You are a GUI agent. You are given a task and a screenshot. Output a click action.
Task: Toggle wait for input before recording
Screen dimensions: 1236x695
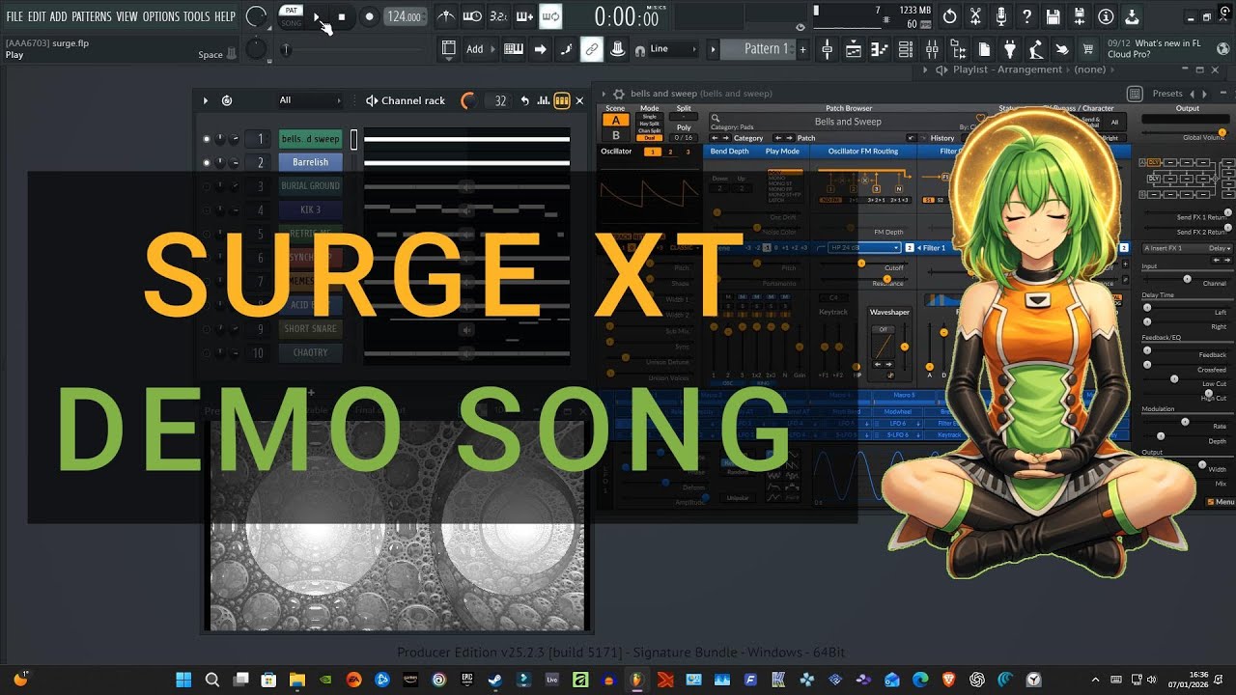pos(471,16)
